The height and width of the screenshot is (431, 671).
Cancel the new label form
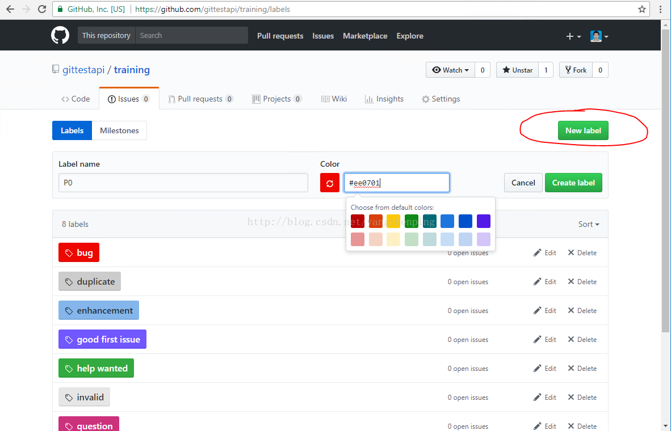(523, 183)
